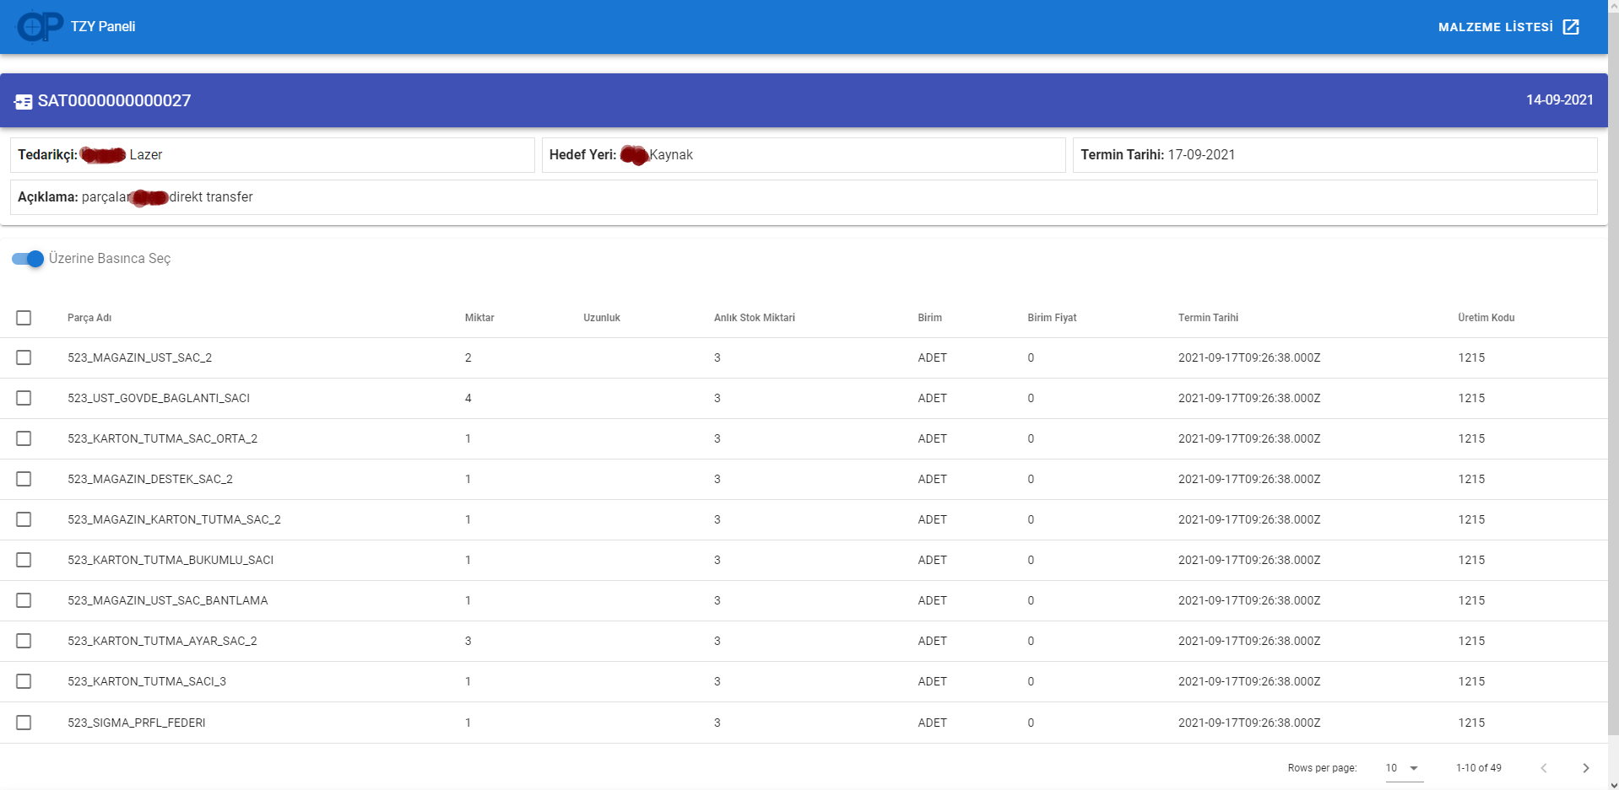Disable the Üzerine Basınca Seç switch
The width and height of the screenshot is (1619, 790).
coord(27,259)
